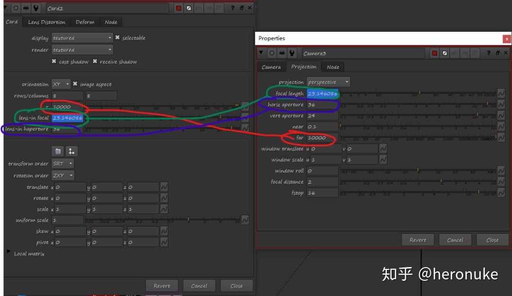Float the Camera3 panel with the float icon

tap(498, 53)
